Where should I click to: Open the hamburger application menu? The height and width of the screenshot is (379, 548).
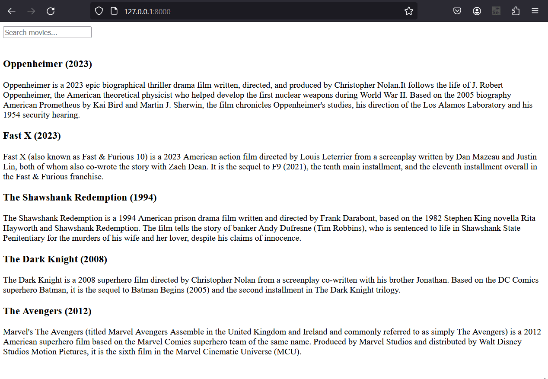pyautogui.click(x=535, y=11)
